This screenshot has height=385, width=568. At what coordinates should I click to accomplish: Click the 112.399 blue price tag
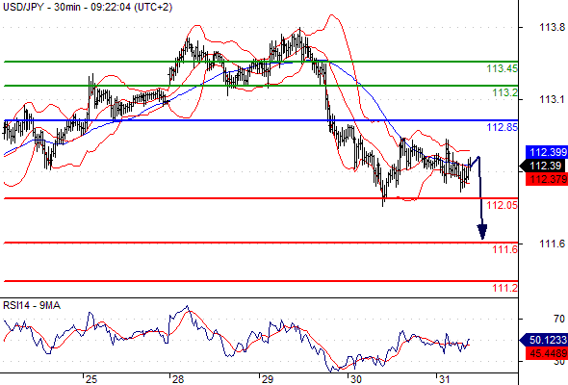(547, 152)
